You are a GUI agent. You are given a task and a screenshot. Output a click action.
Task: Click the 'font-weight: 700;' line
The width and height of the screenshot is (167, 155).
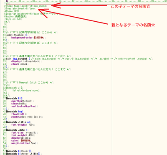click(x=23, y=125)
